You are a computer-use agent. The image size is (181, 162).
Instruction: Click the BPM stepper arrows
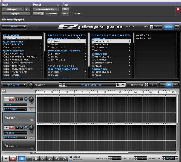(x=152, y=27)
